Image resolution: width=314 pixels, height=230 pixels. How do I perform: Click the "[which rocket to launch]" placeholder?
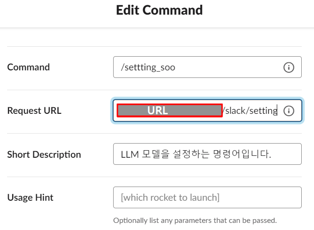(x=170, y=197)
